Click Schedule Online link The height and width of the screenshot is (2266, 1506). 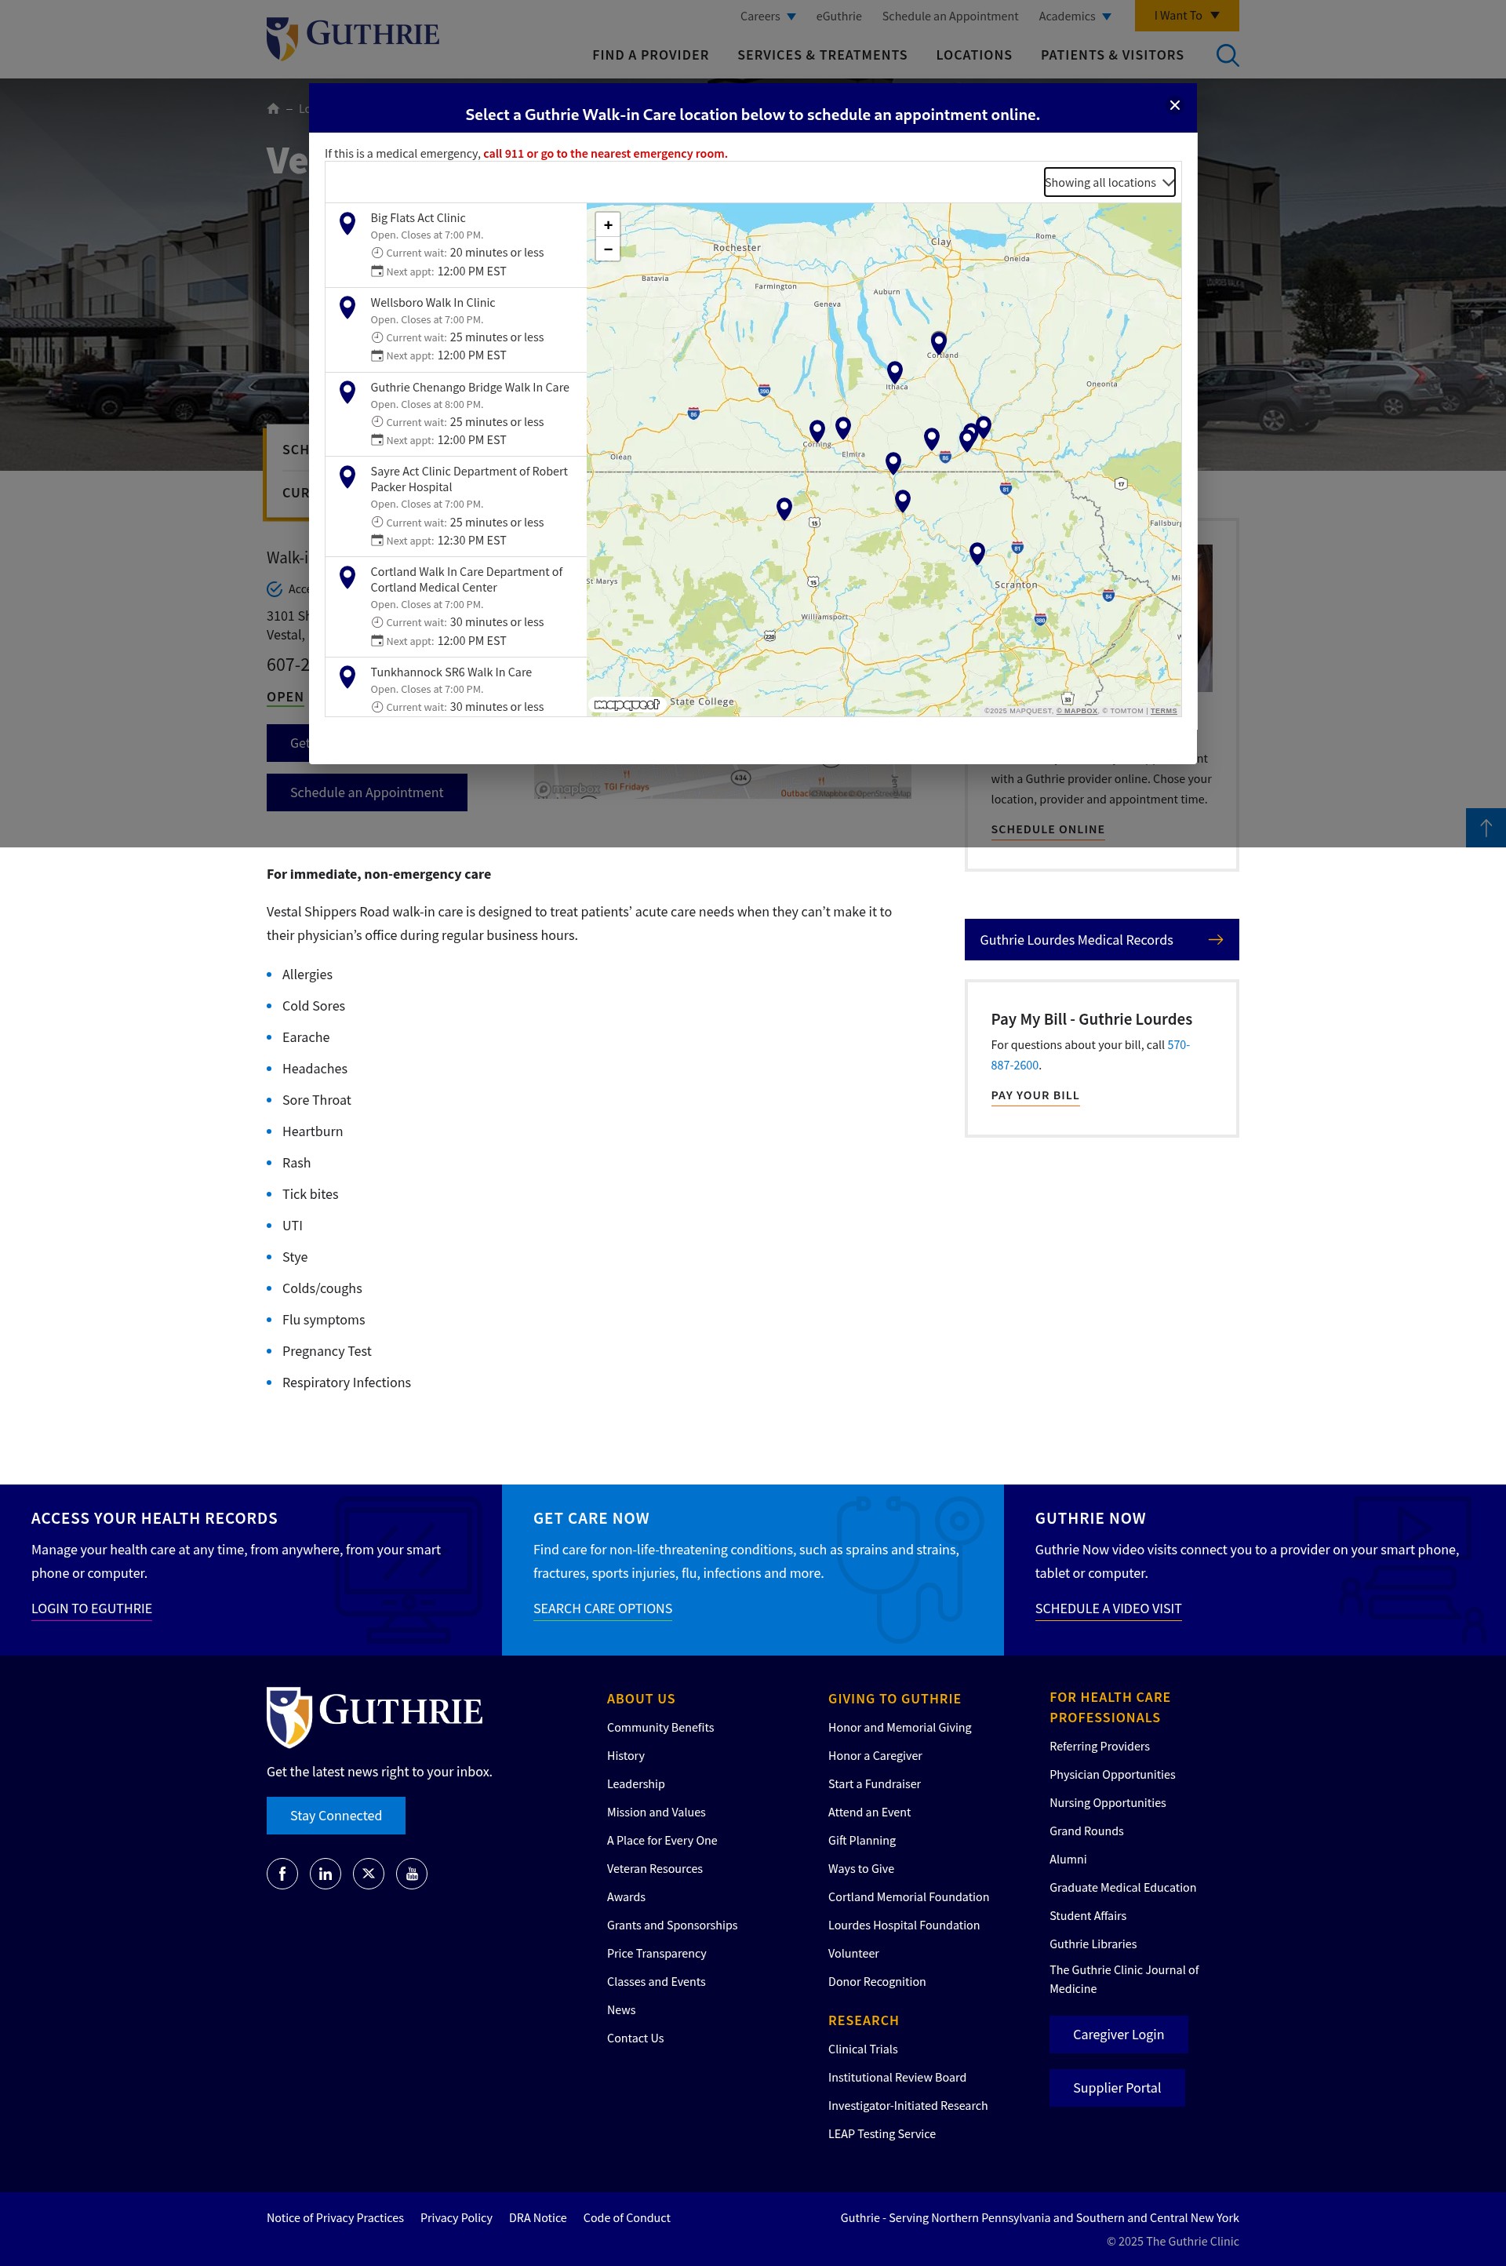click(1048, 830)
